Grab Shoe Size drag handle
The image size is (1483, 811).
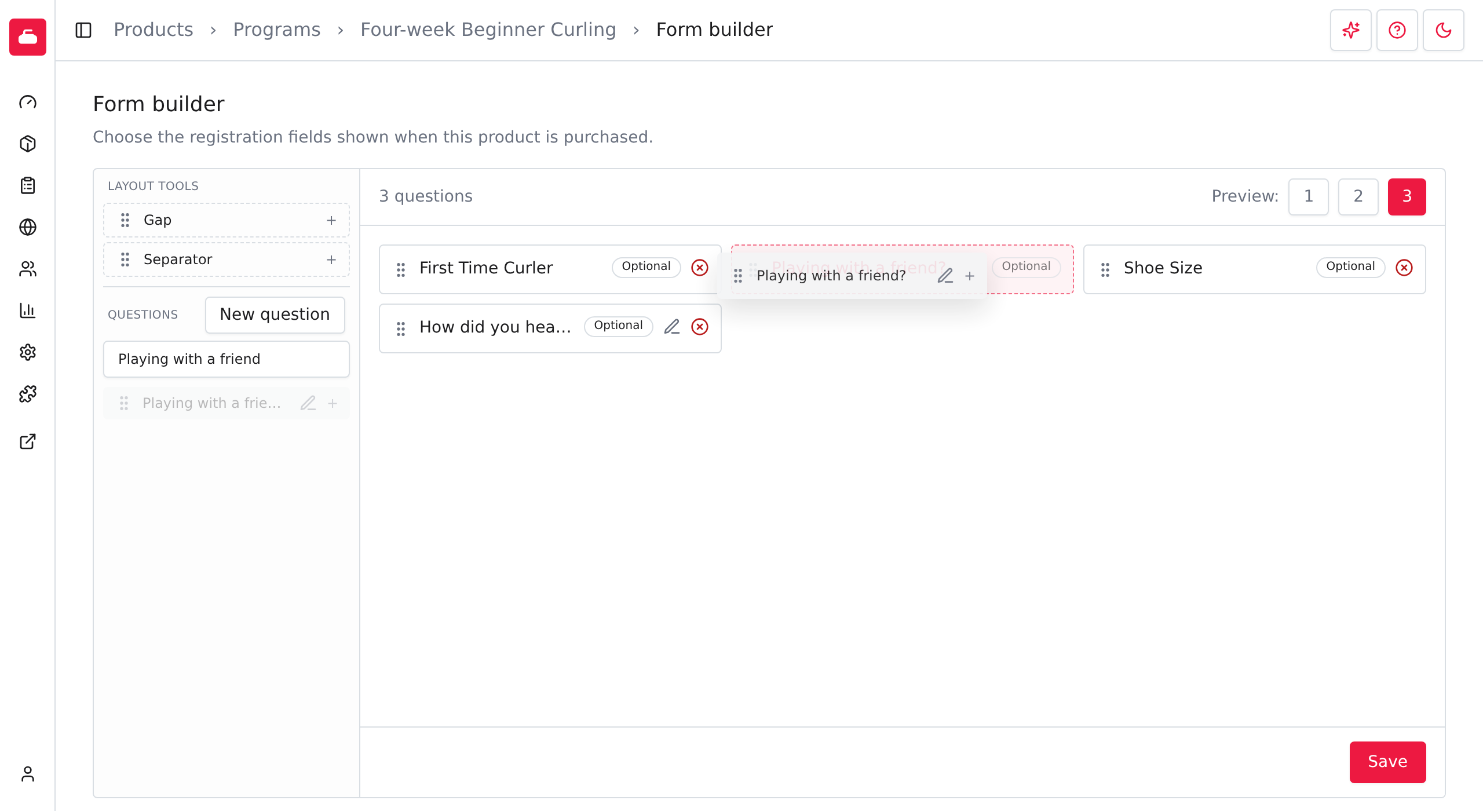(x=1105, y=269)
